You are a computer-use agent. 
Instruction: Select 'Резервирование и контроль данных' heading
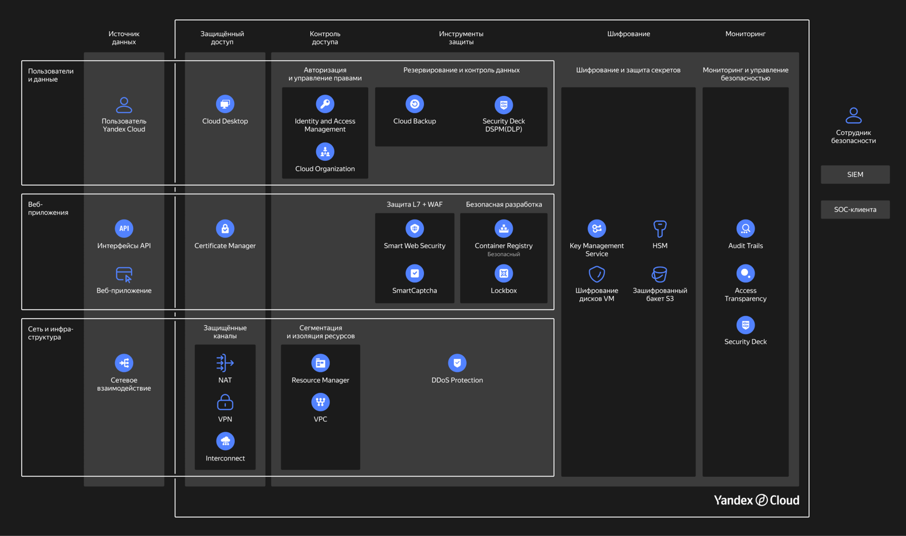point(461,70)
